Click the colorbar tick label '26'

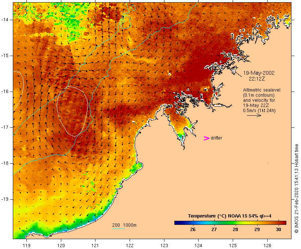(x=193, y=230)
